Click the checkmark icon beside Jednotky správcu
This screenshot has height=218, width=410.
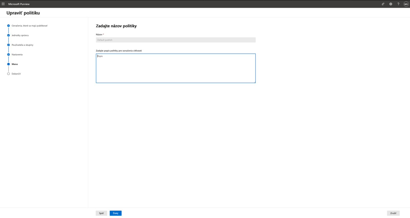[8, 35]
